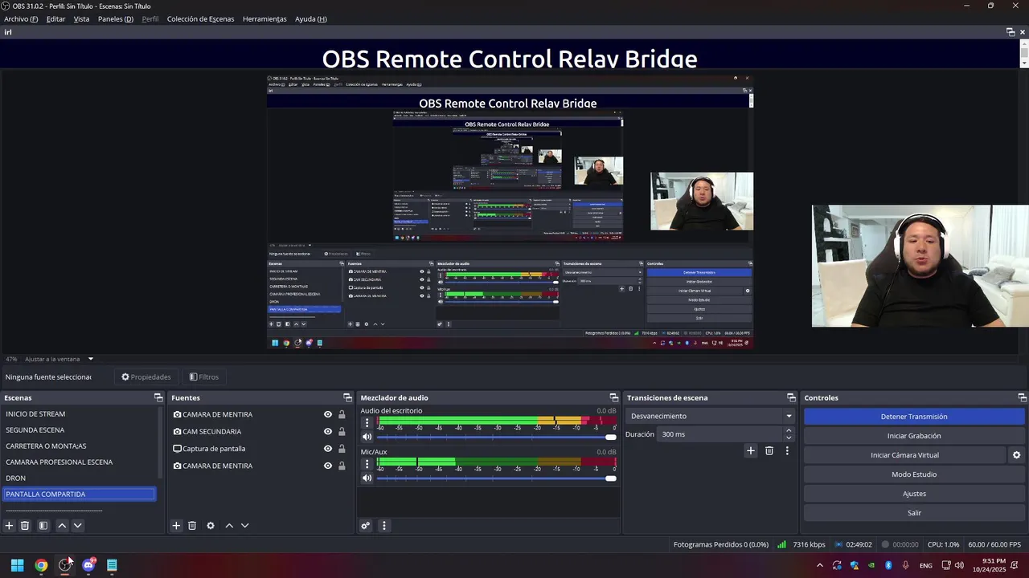Lock the CAM SECUNDARIA source

point(342,432)
